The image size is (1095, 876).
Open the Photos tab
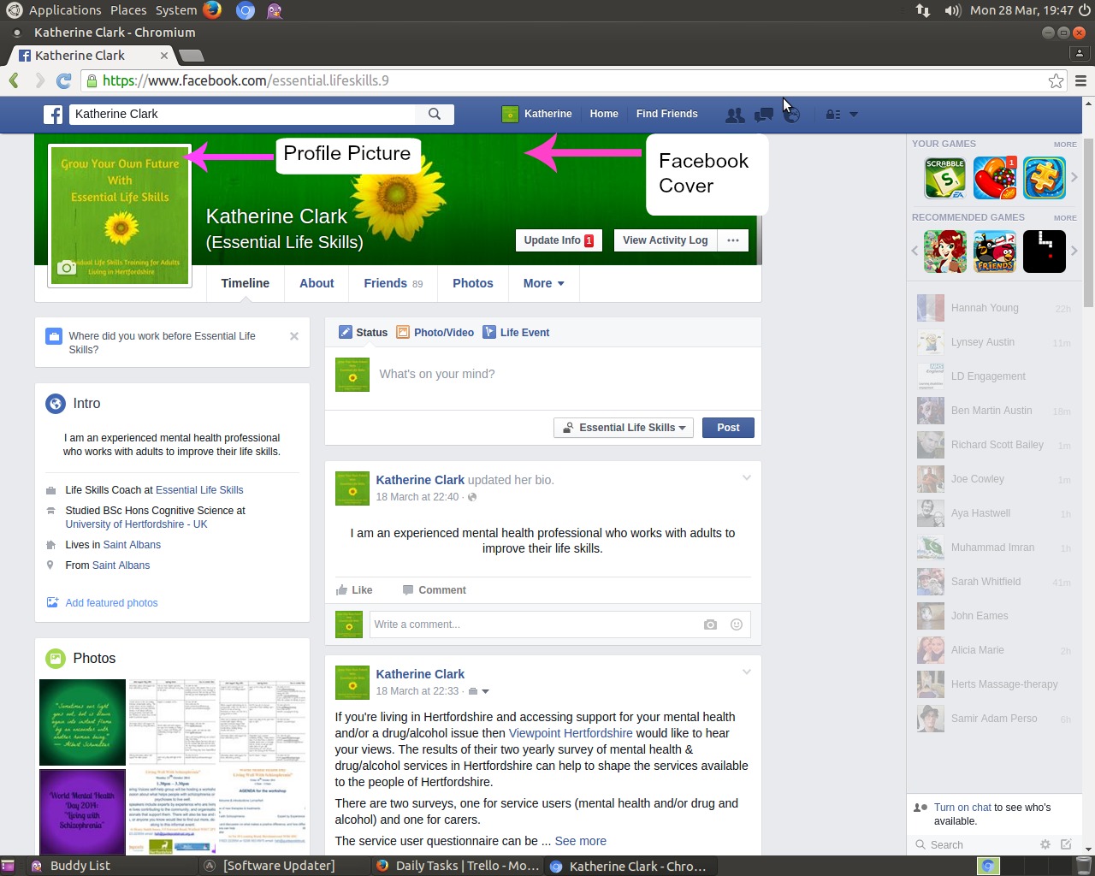click(473, 283)
